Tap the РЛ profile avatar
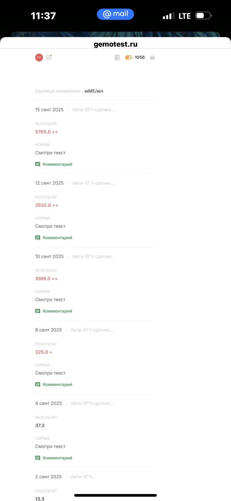The image size is (231, 501). coord(39,57)
